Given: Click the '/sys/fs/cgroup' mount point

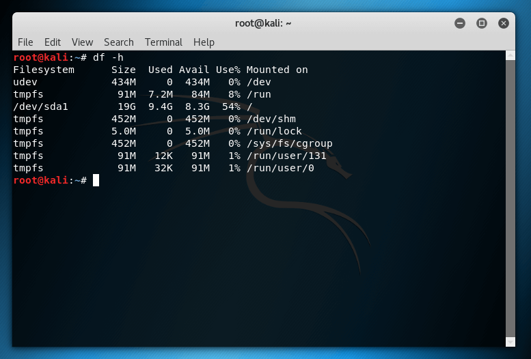Looking at the screenshot, I should tap(290, 144).
